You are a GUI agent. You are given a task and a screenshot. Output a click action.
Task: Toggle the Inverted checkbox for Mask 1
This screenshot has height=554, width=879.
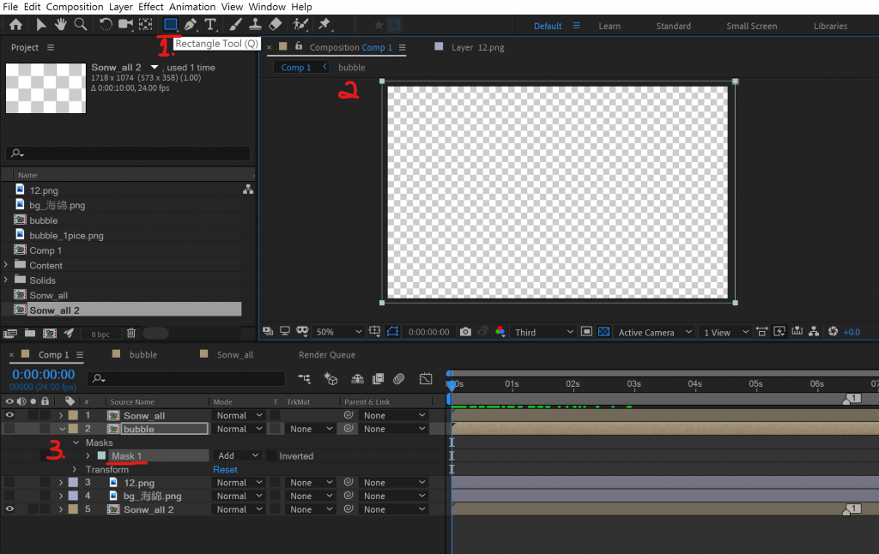tap(272, 456)
